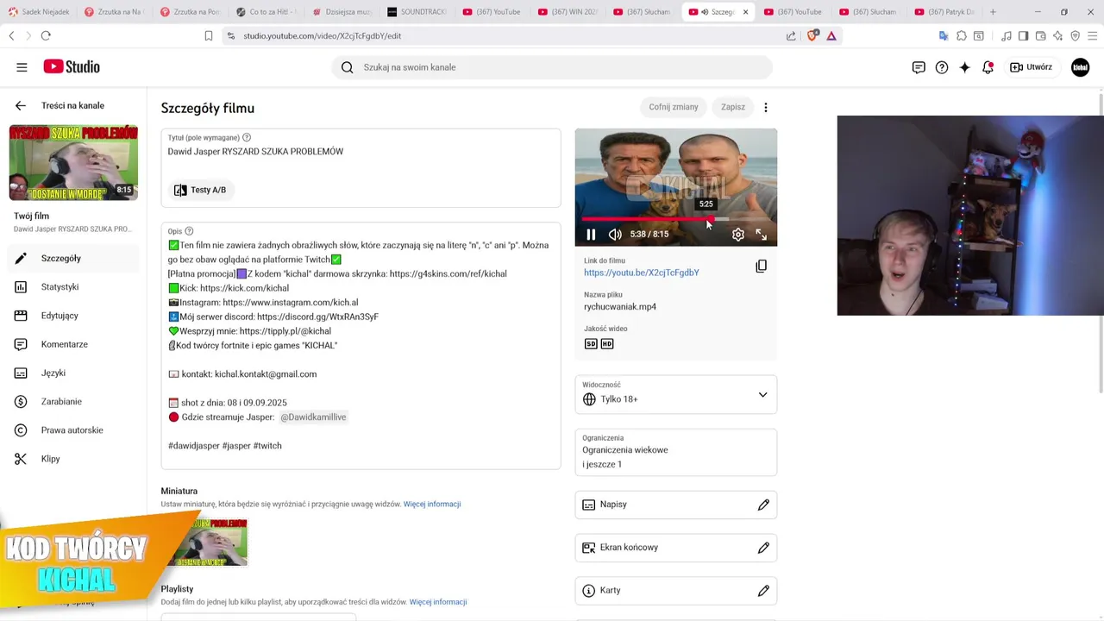
Task: Open Klipy in the sidebar
Action: (73, 459)
